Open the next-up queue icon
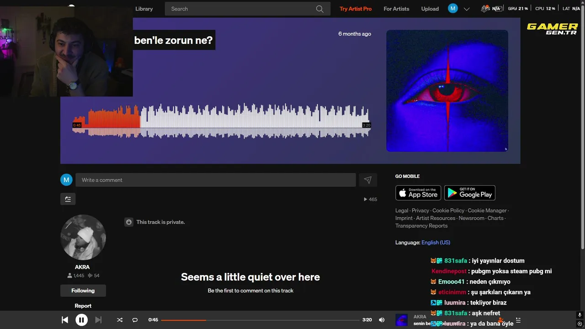The height and width of the screenshot is (329, 585). click(518, 320)
